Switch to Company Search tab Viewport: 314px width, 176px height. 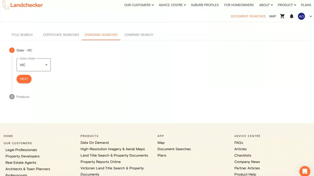point(139,35)
